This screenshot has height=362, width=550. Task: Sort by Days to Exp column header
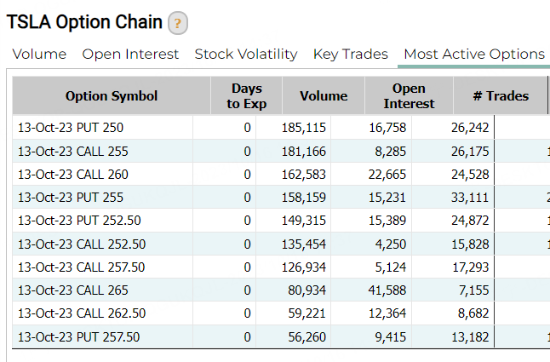coord(247,95)
